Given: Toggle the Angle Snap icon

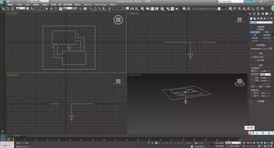Looking at the screenshot, I should tap(95, 9).
